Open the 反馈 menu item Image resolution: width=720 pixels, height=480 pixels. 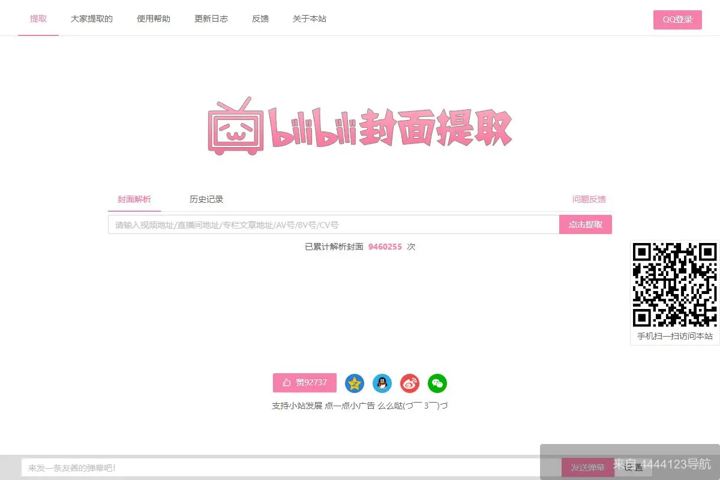[x=260, y=19]
